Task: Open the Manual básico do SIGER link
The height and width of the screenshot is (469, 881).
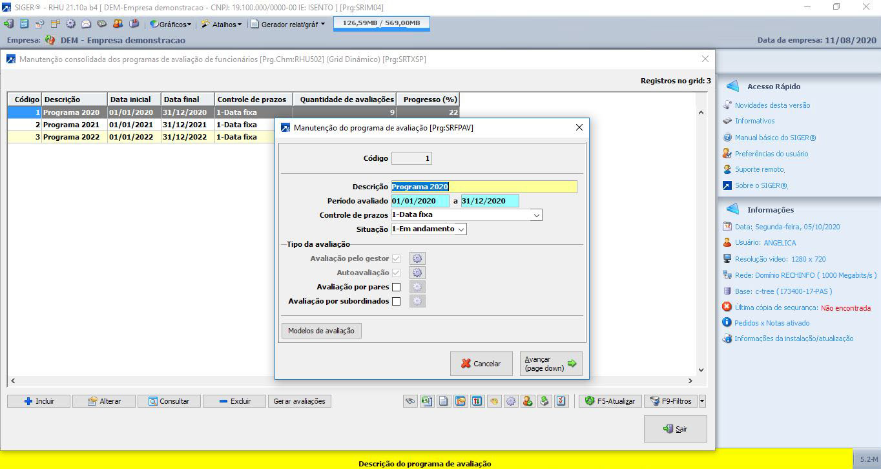Action: [776, 138]
